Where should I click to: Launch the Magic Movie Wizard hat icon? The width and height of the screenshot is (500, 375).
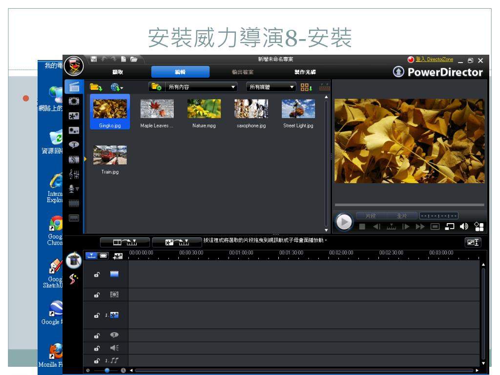74,260
